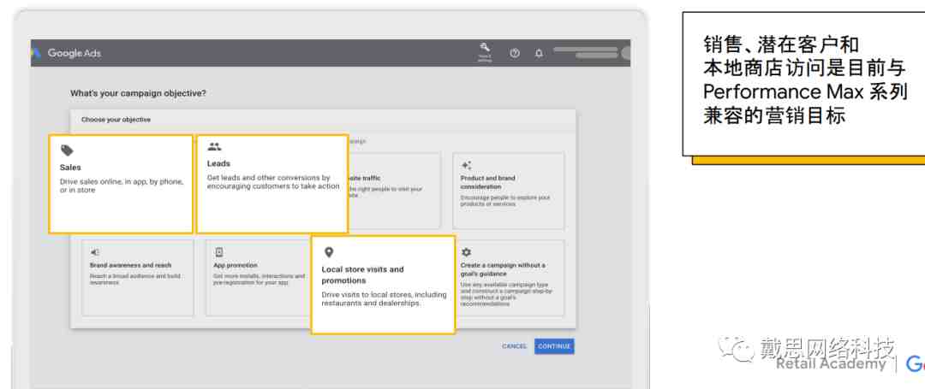The height and width of the screenshot is (389, 925).
Task: Click the Leads people icon
Action: pos(215,147)
